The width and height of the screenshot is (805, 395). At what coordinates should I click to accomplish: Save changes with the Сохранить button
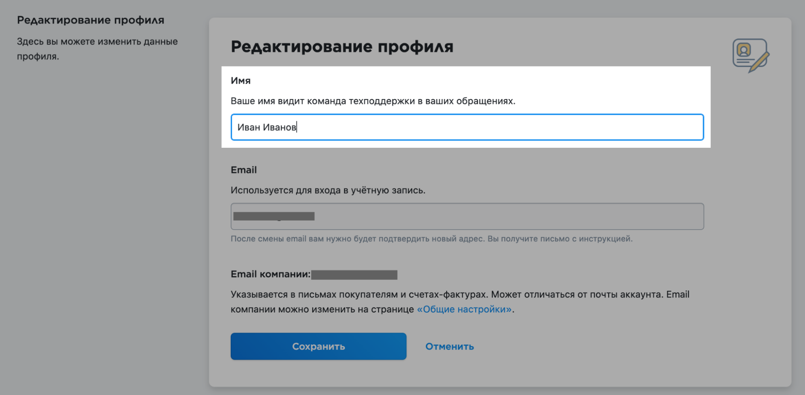(x=319, y=346)
